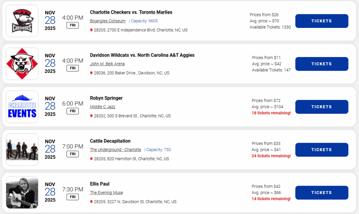The height and width of the screenshot is (214, 359).
Task: Follow the John M. Belk Arena link
Action: point(107,64)
